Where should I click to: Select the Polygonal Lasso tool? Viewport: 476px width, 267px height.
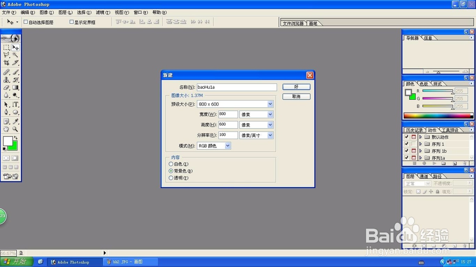(6, 55)
